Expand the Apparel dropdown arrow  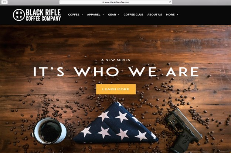tap(103, 14)
